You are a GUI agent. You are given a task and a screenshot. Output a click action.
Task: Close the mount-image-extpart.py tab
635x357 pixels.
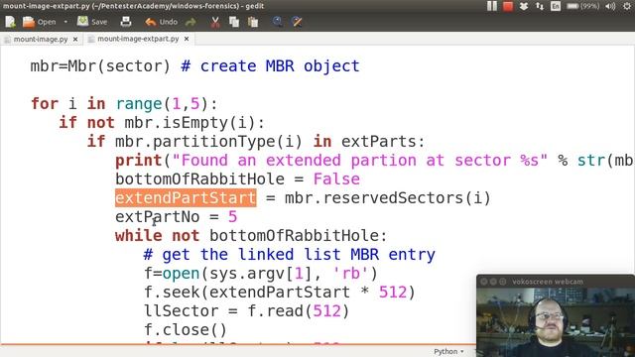[x=187, y=39]
